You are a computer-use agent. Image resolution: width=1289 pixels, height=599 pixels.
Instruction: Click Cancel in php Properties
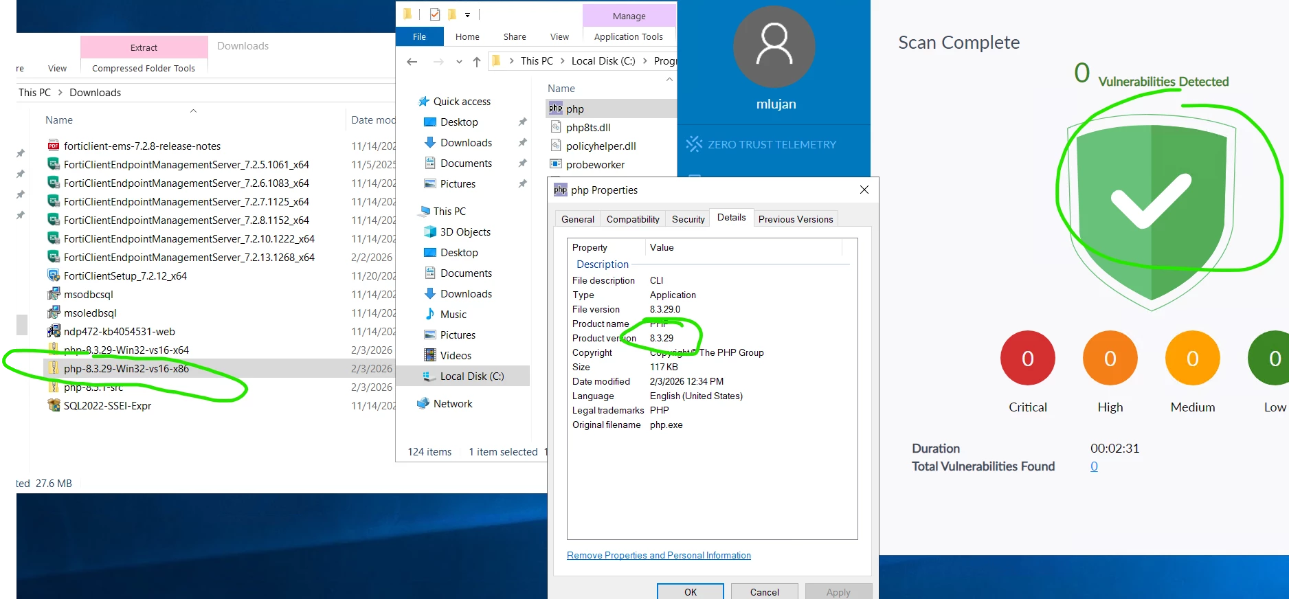(x=764, y=591)
